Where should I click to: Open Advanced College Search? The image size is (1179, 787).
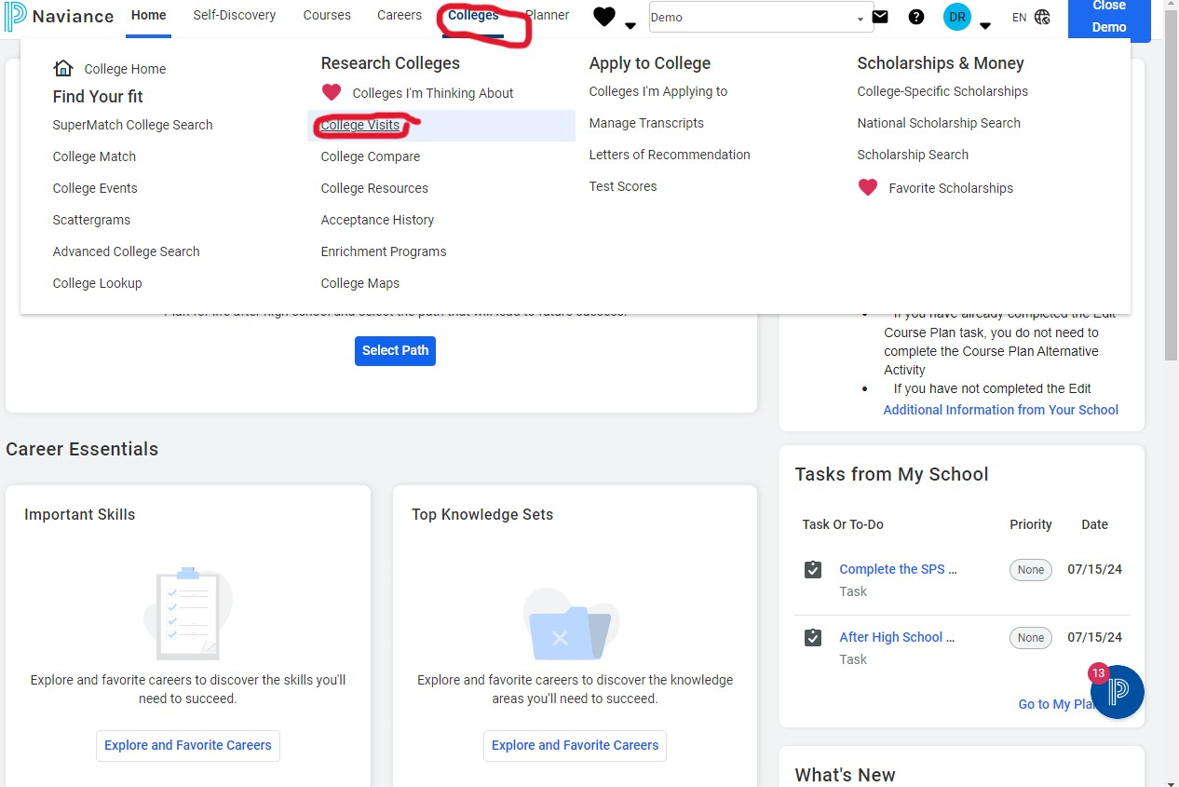pos(127,251)
